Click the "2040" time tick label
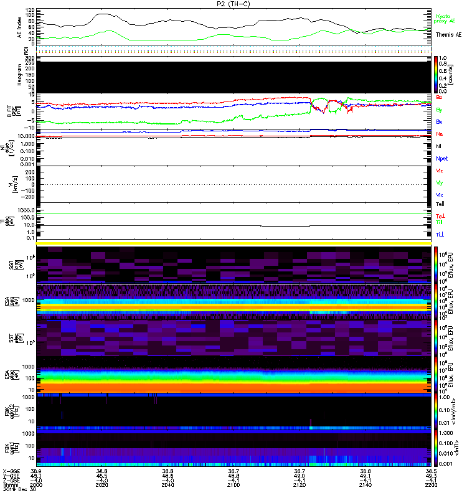The width and height of the screenshot is (467, 498). tap(167, 485)
